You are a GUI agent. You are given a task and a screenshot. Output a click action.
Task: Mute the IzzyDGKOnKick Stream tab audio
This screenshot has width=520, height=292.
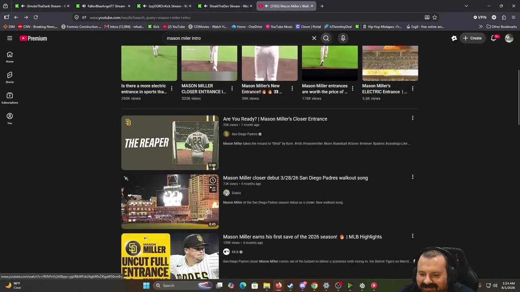coord(145,6)
